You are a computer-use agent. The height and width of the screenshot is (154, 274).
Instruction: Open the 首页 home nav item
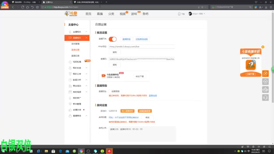click(88, 14)
